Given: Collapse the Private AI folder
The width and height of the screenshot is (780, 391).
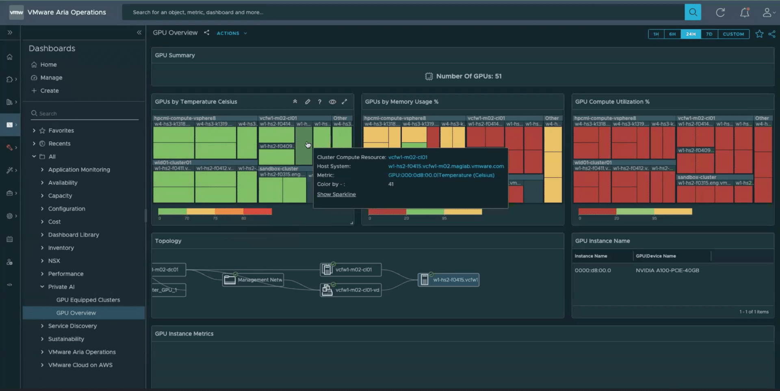Looking at the screenshot, I should coord(42,287).
